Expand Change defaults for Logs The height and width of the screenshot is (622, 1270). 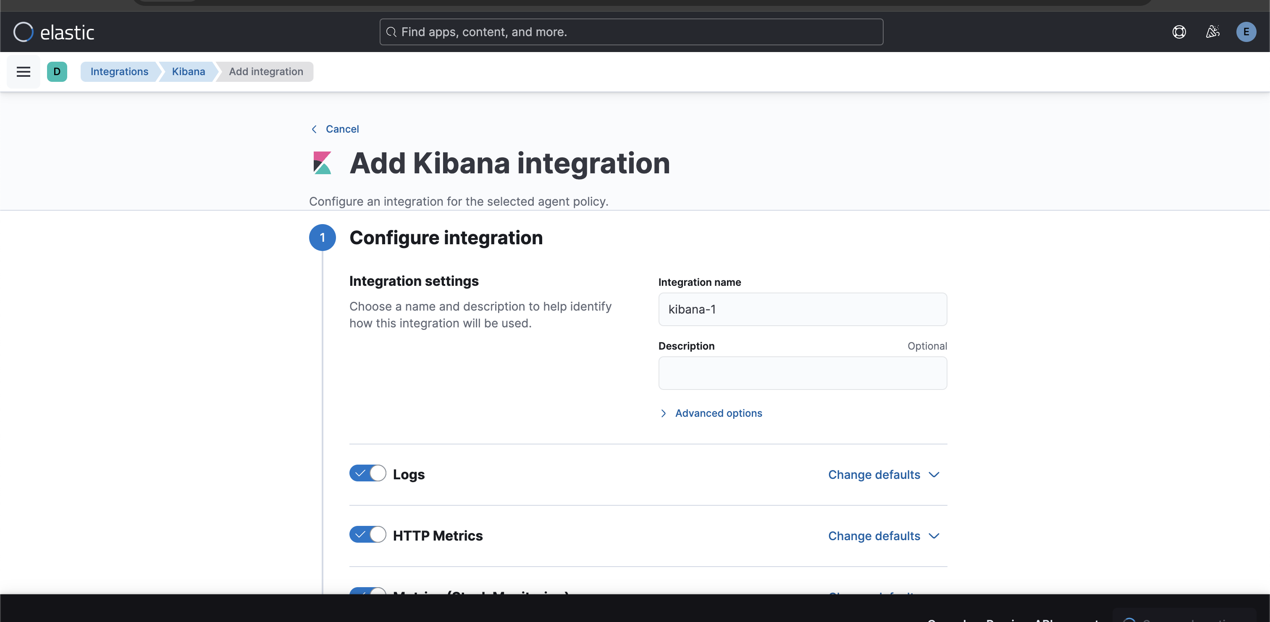[x=884, y=475]
